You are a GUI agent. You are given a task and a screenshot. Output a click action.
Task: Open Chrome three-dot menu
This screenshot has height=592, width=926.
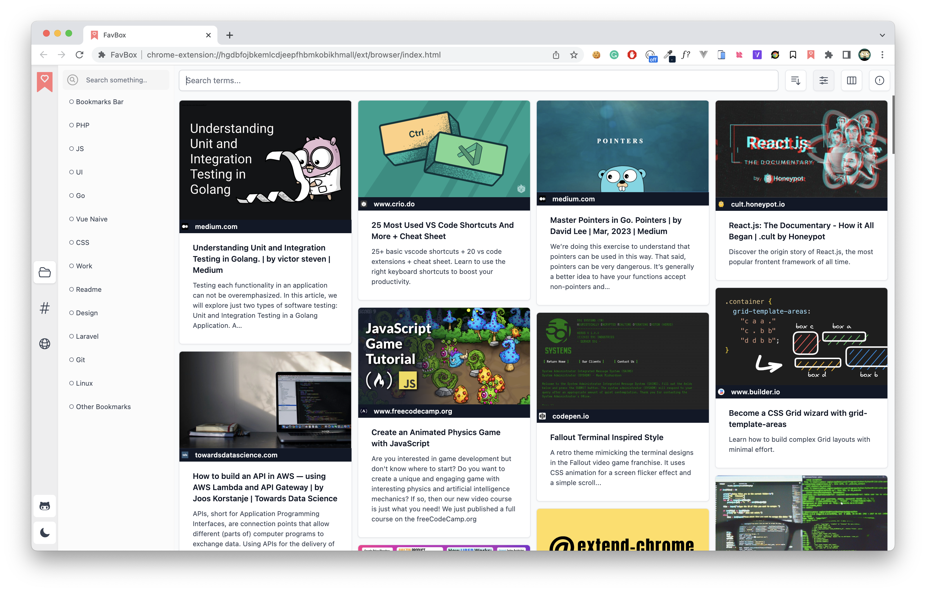click(882, 55)
